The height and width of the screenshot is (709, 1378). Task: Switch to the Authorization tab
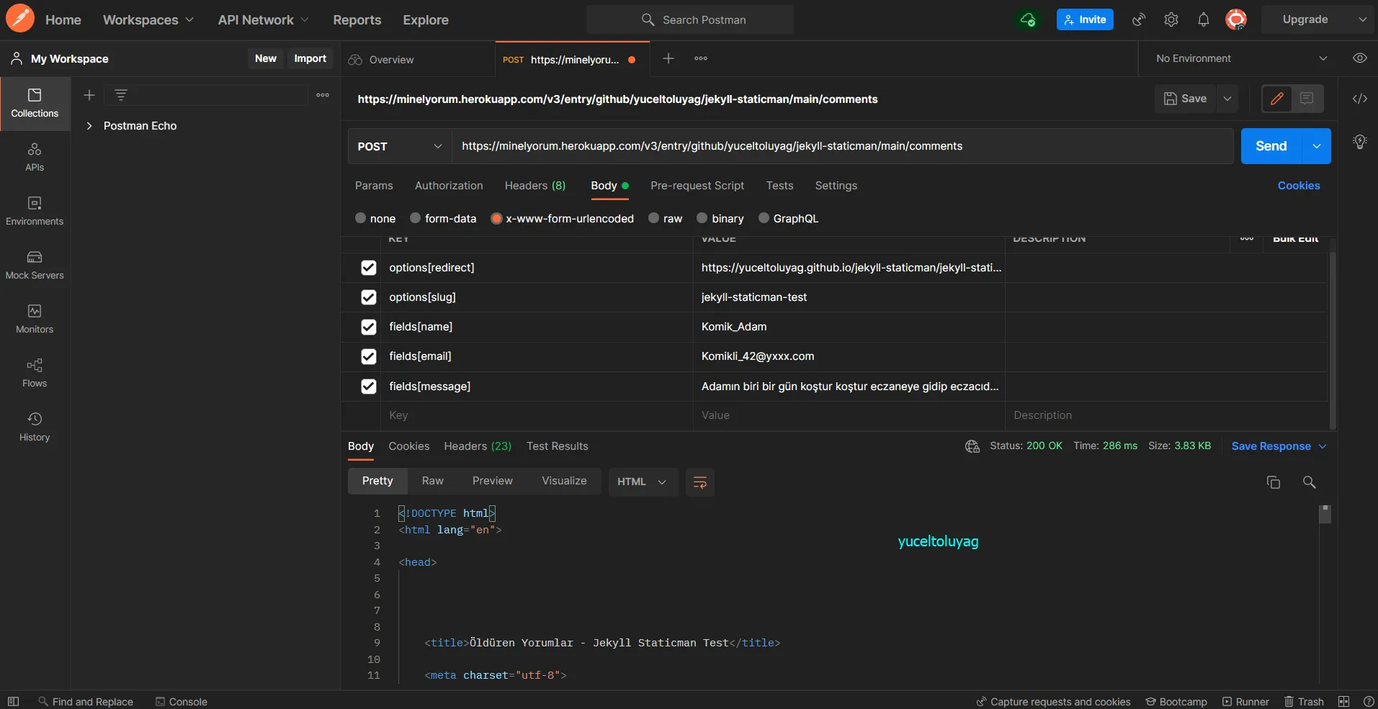[449, 186]
